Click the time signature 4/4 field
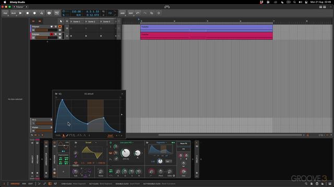This screenshot has width=334, height=187. point(78,15)
